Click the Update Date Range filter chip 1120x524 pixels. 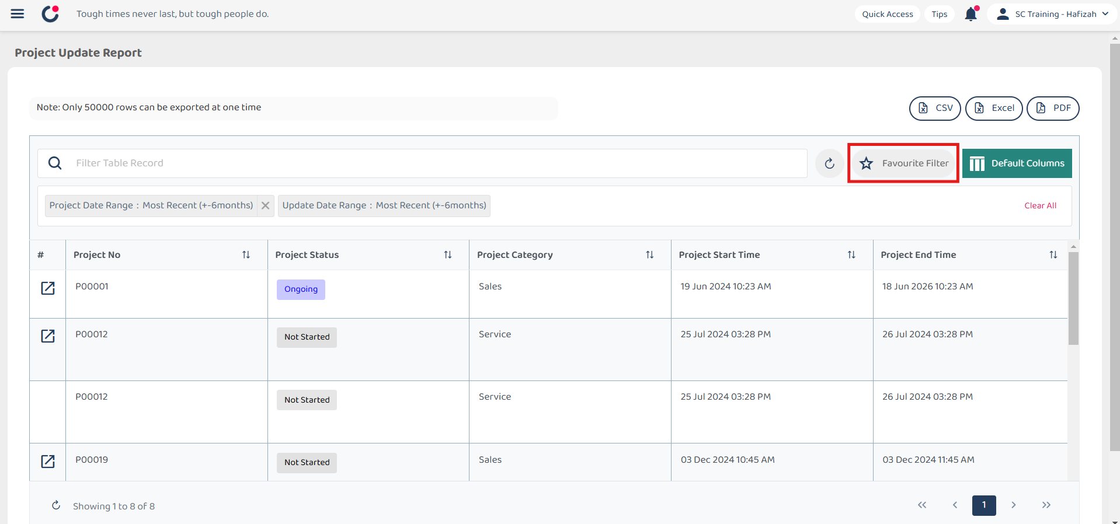[x=384, y=205]
